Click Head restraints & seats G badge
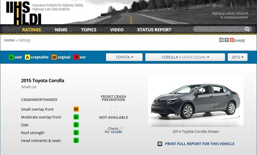This screenshot has width=257, height=155. coord(76,141)
